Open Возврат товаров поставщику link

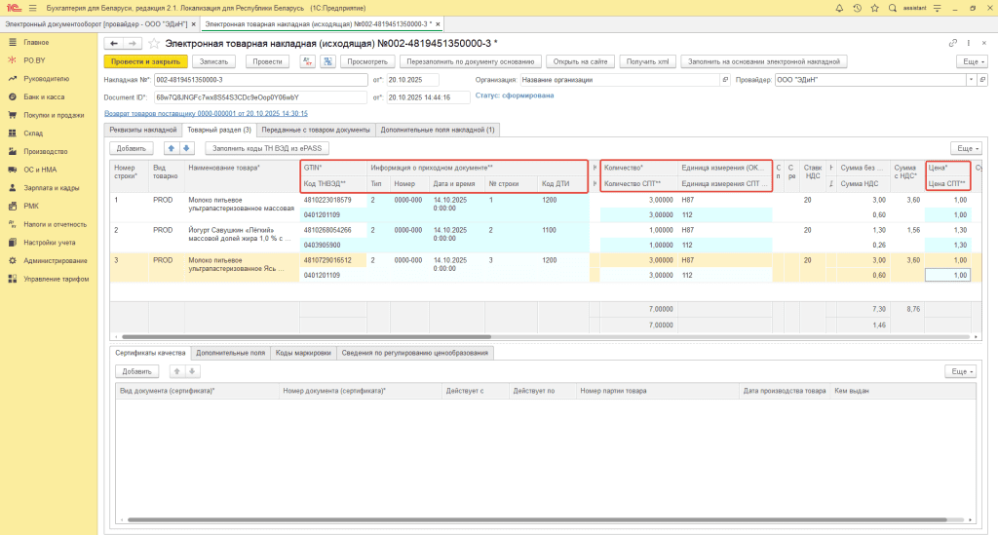click(x=206, y=114)
